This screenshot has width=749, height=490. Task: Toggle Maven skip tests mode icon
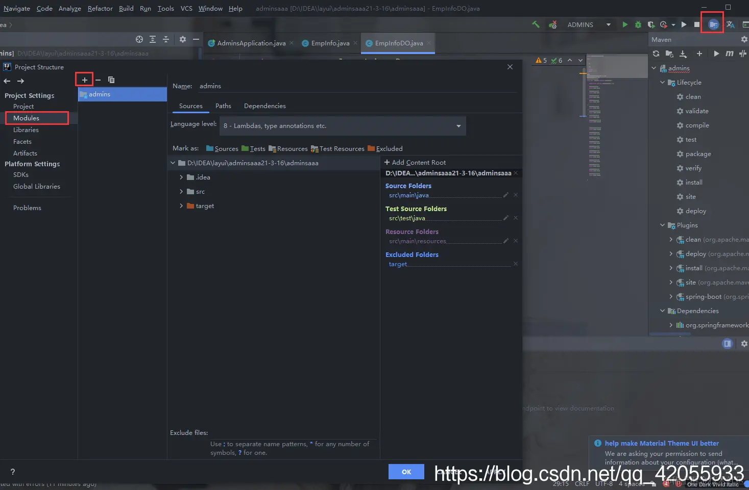click(743, 54)
